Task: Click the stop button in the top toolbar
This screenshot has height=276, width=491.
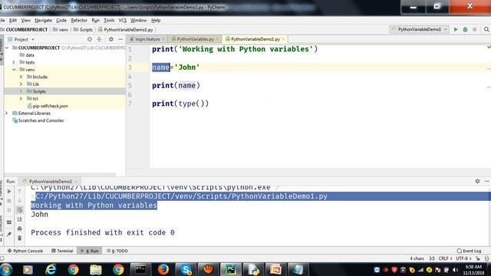Action: pos(475,29)
